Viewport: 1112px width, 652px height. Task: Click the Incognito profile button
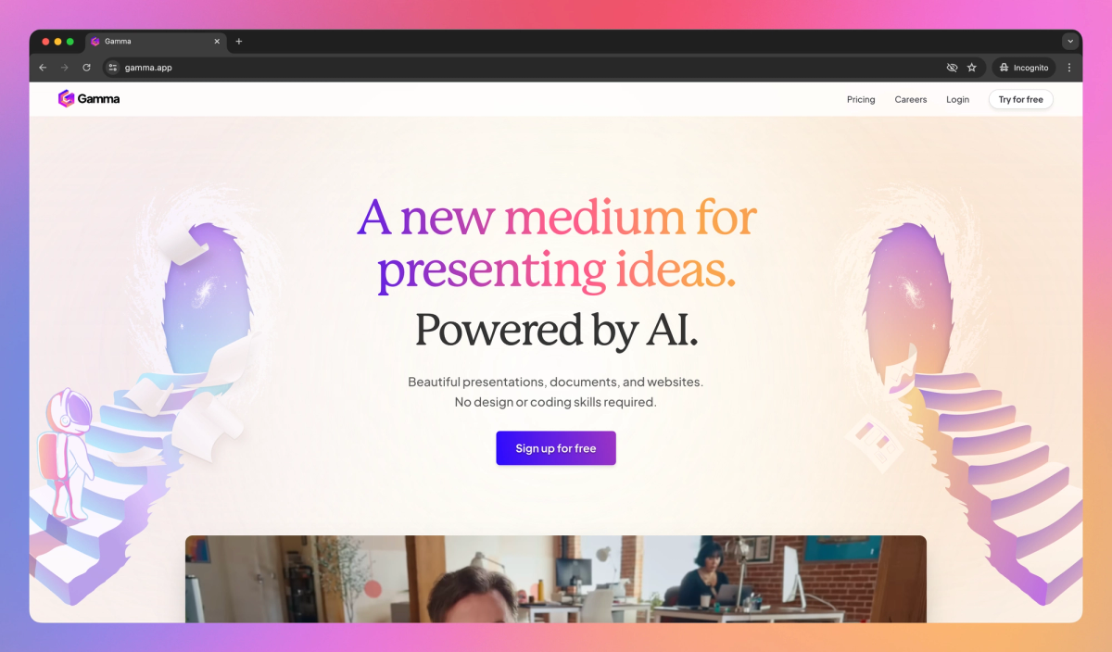point(1024,68)
